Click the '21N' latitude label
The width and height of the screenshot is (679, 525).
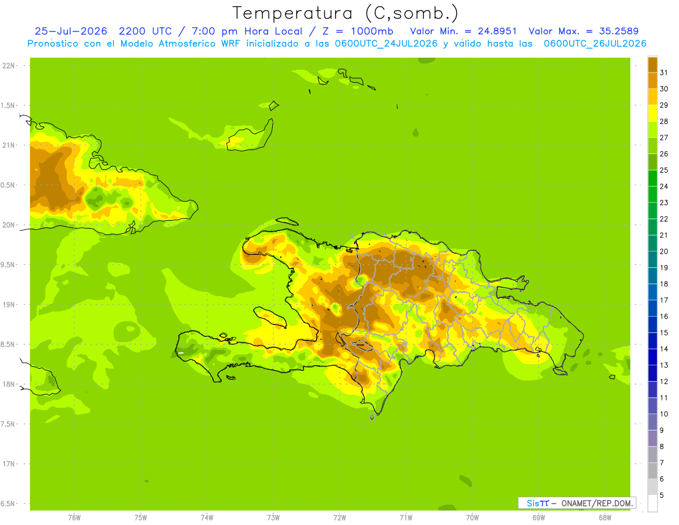coord(8,146)
